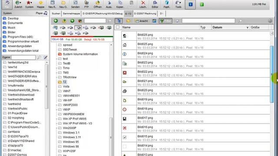278x156 pixels.
Task: Select the F optical drive icon
Action: click(x=86, y=28)
